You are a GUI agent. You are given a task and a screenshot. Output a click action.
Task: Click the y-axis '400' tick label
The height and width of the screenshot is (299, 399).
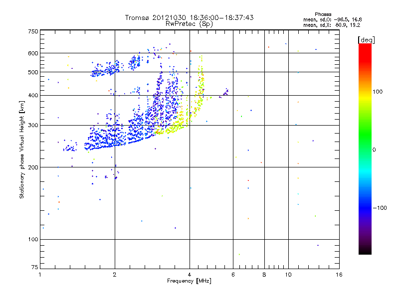click(x=33, y=96)
